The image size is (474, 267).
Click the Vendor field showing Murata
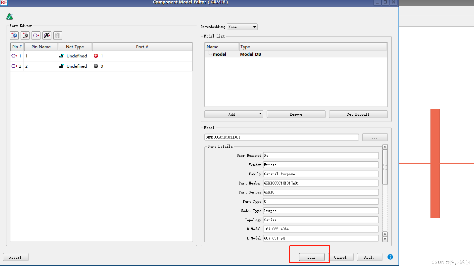click(321, 165)
